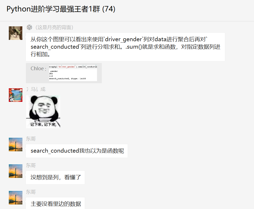Click 东哥's tower avatar above search_conducted message
This screenshot has width=254, height=209.
click(x=15, y=144)
